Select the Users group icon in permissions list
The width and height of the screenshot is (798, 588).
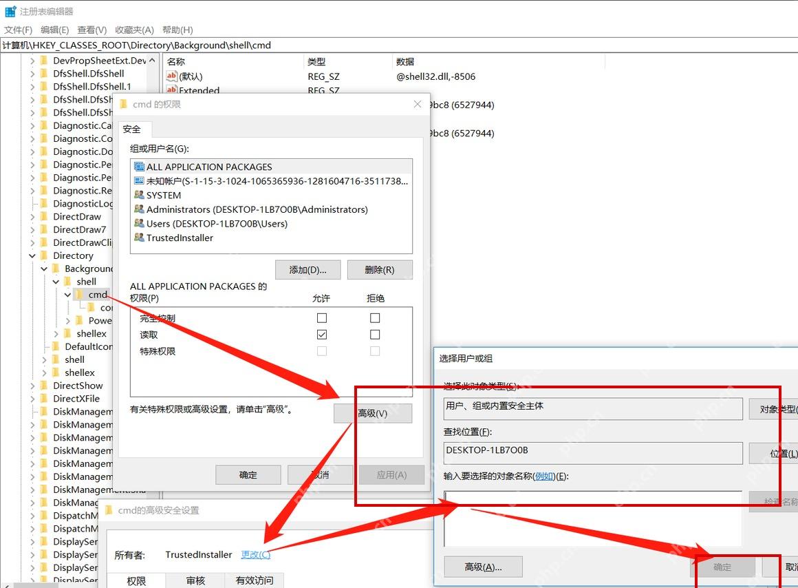point(139,223)
